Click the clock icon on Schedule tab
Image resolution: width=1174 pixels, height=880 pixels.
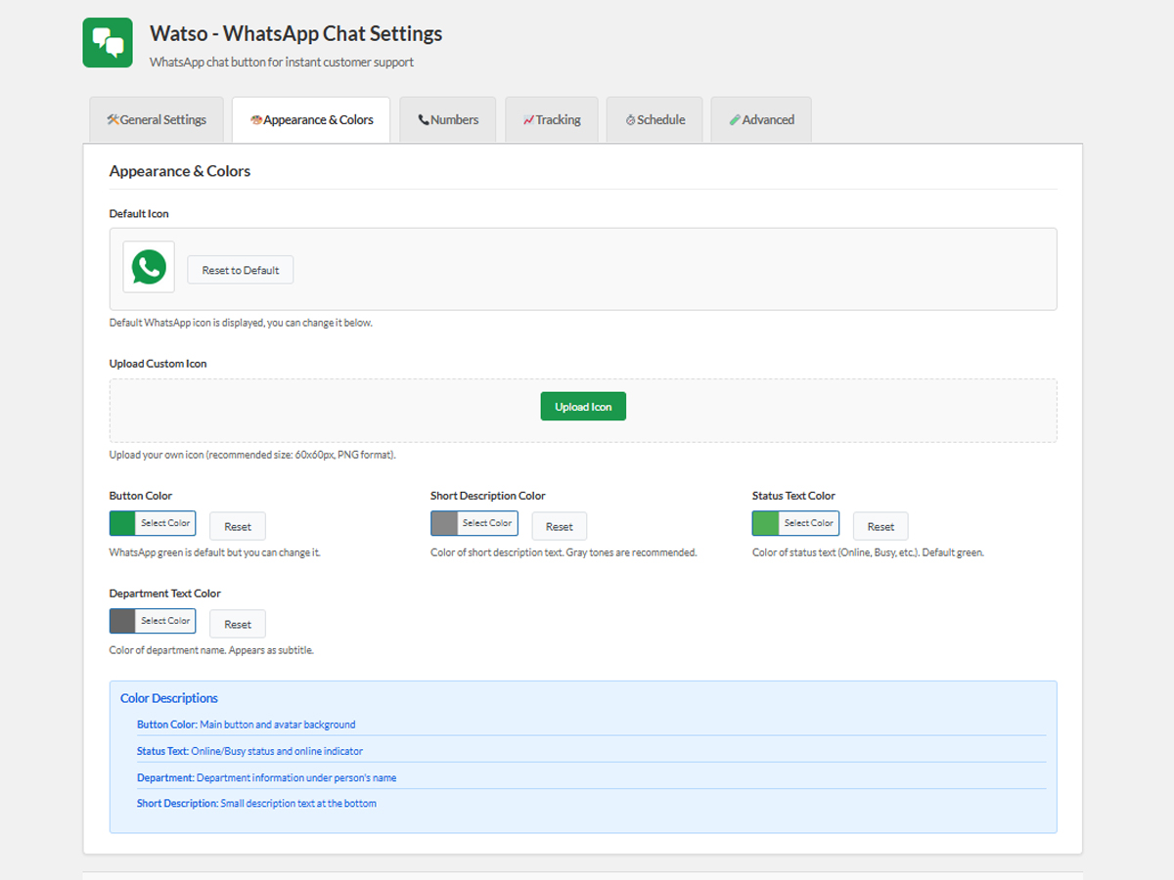click(631, 120)
